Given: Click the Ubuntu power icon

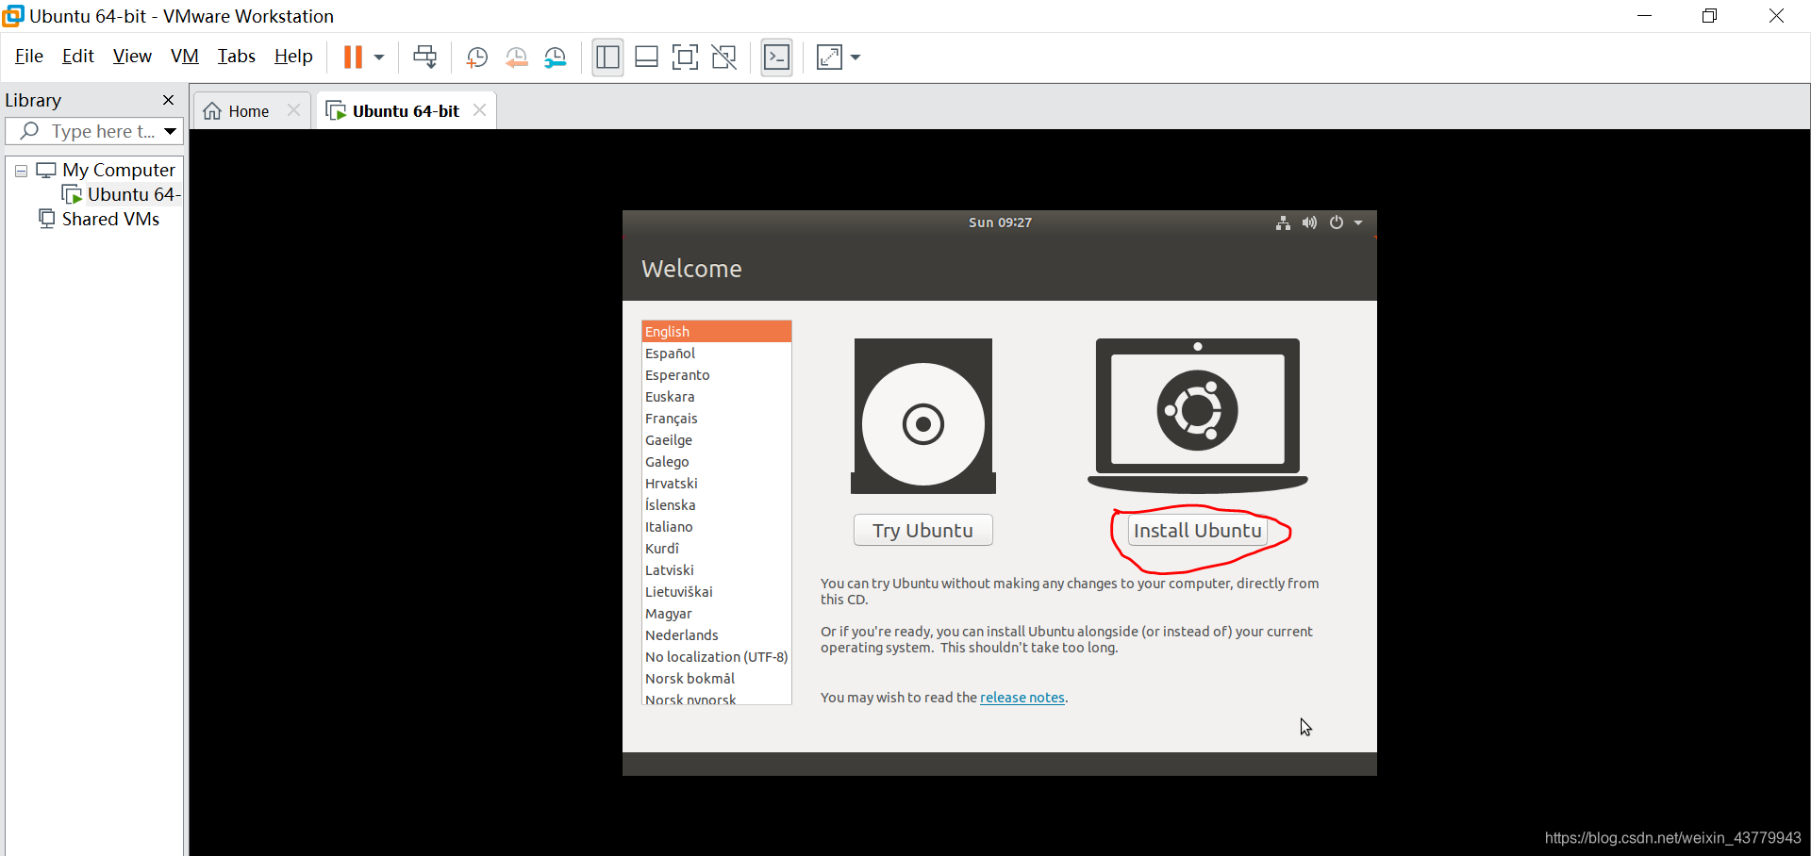Looking at the screenshot, I should point(1337,222).
